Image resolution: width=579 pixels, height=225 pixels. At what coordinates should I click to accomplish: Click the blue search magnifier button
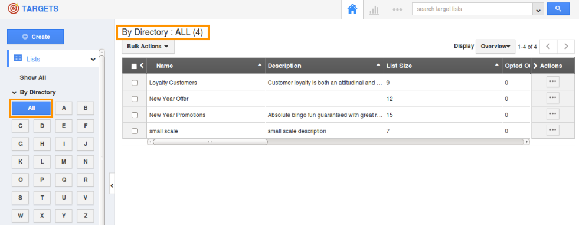pyautogui.click(x=558, y=8)
